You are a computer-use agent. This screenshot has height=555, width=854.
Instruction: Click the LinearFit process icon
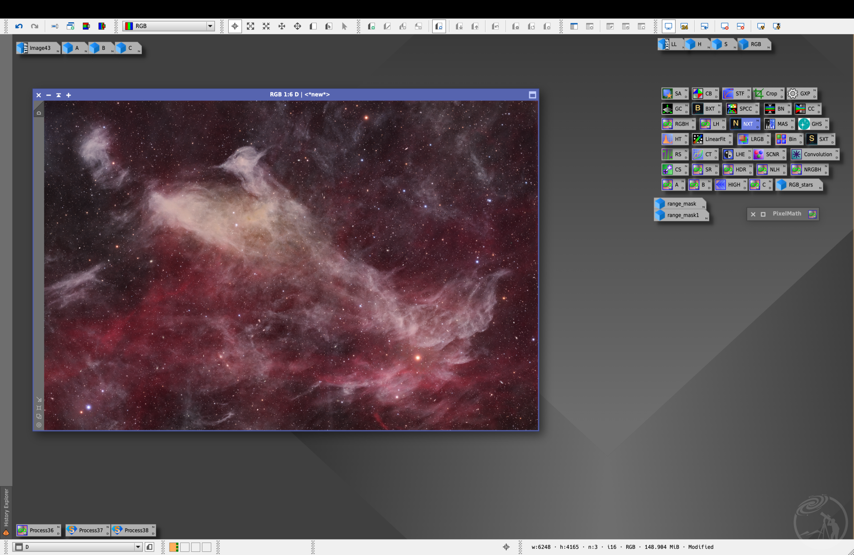tap(712, 139)
